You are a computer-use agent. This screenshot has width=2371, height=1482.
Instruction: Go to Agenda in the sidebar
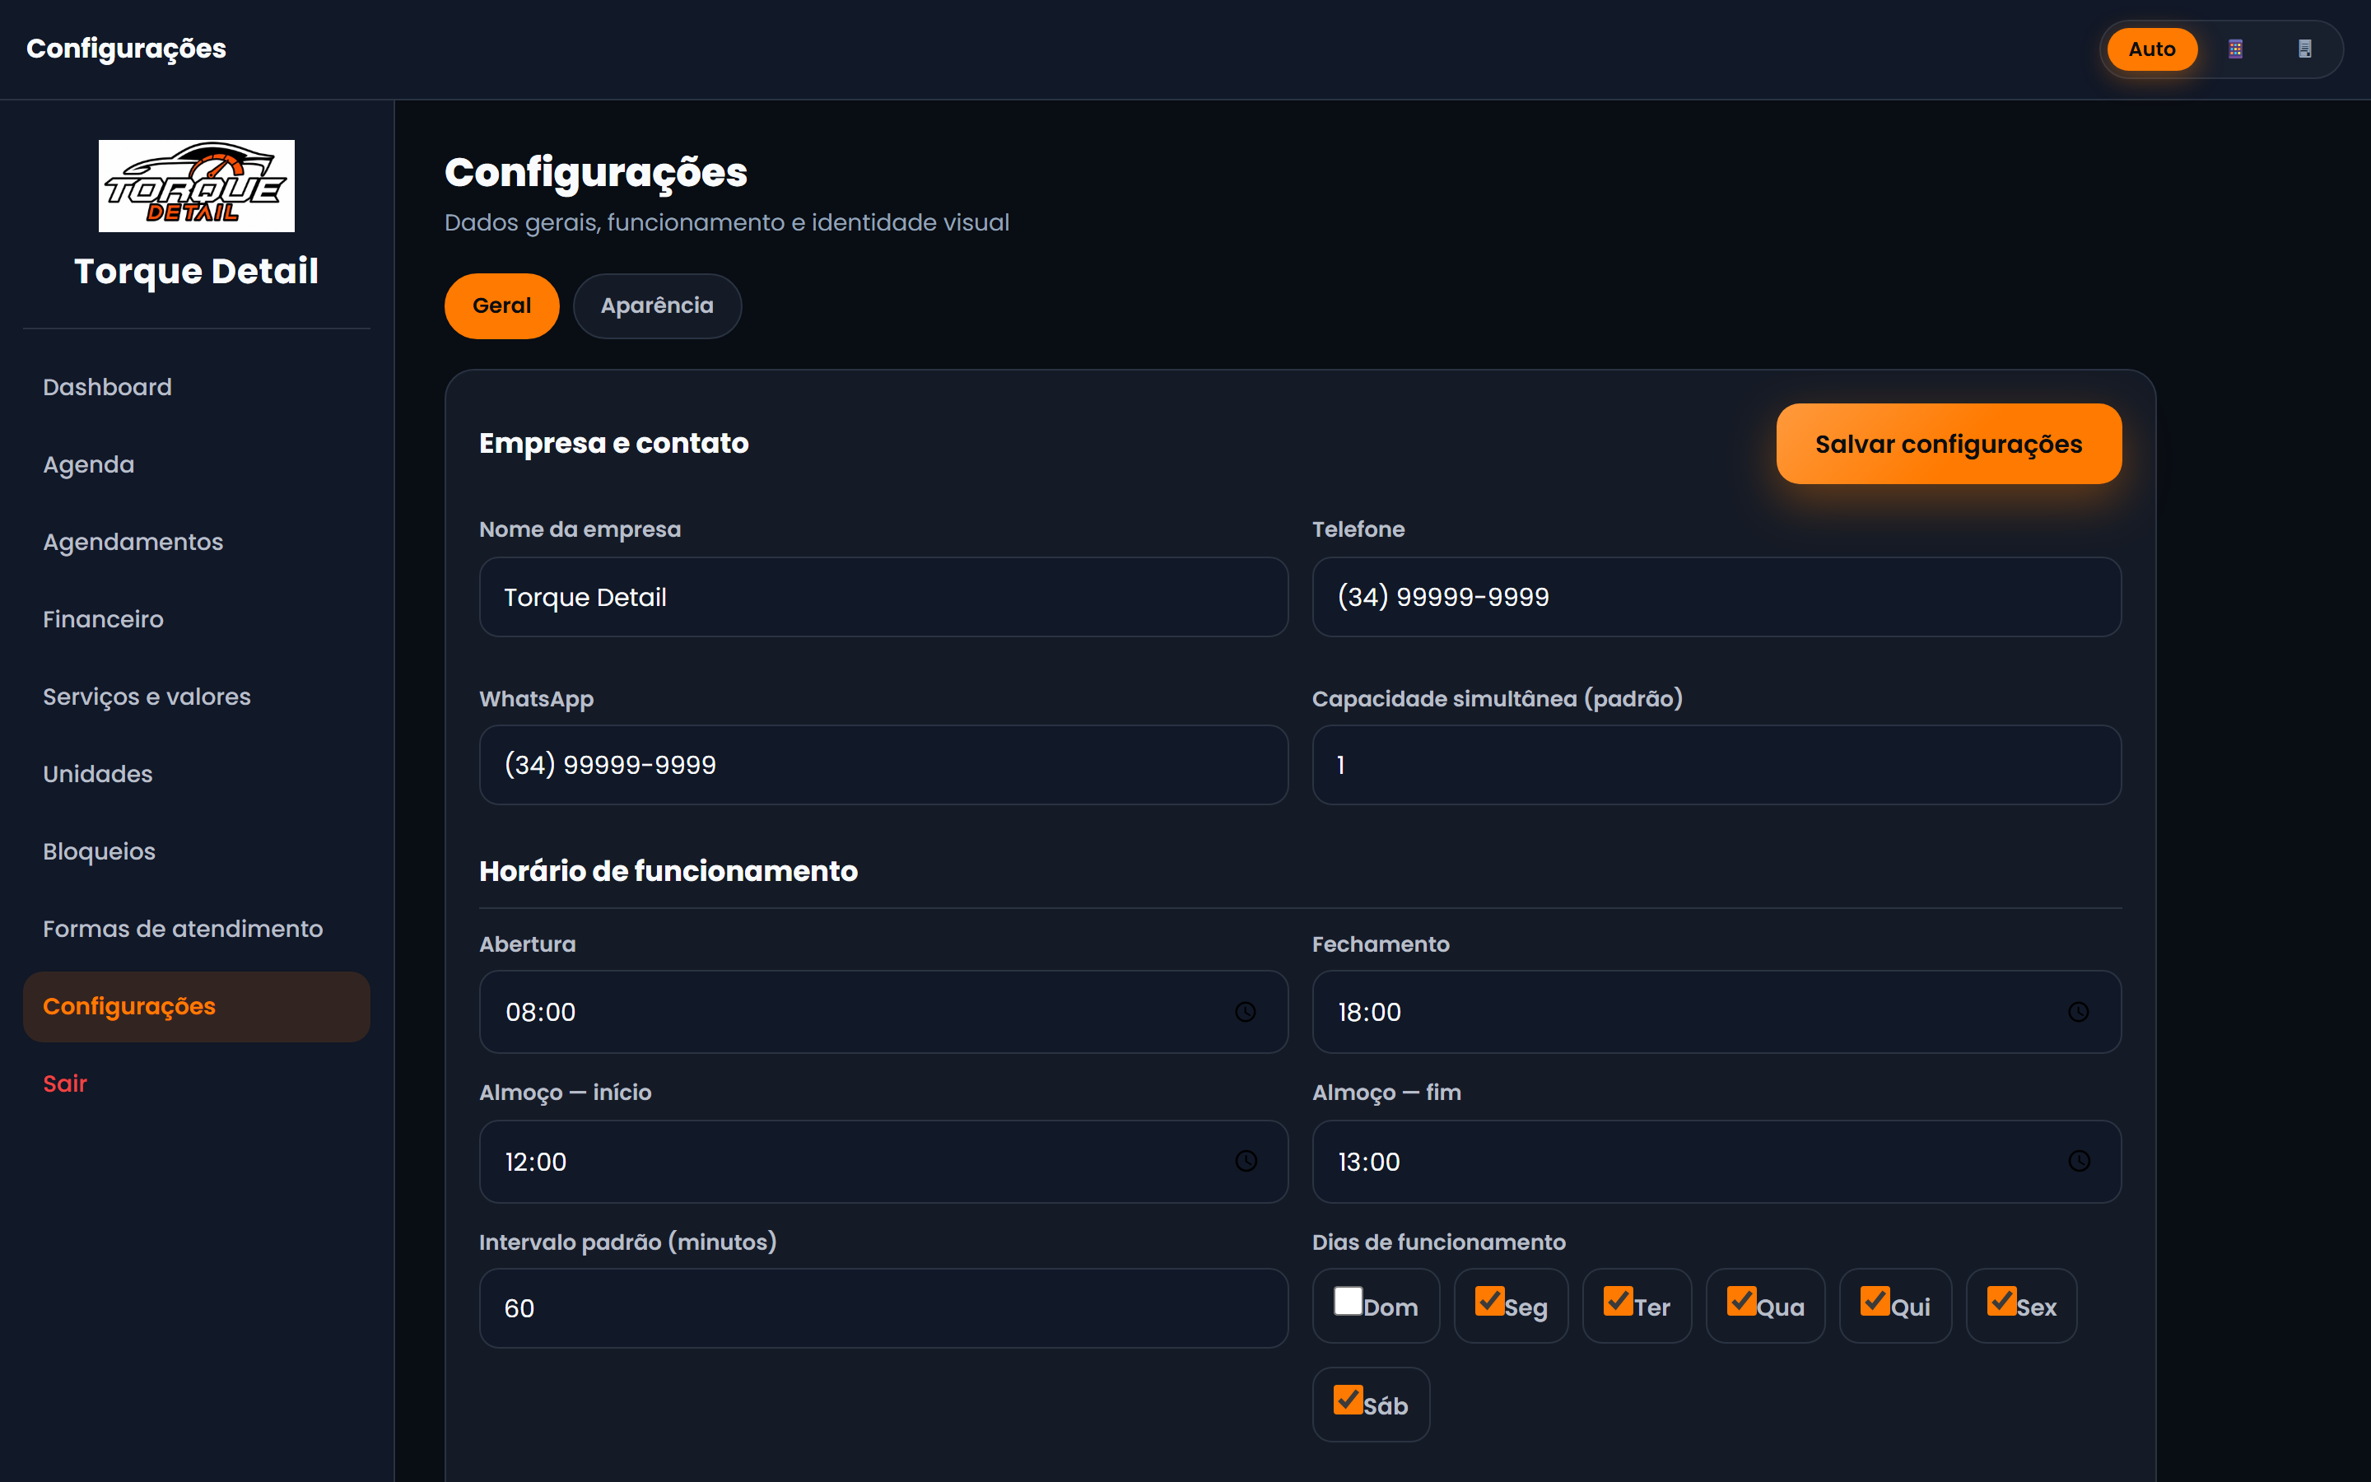196,464
